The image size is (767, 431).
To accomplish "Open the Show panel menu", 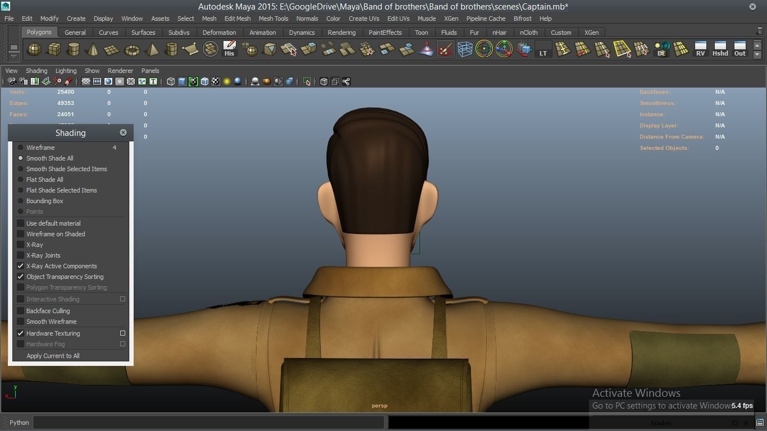I will click(92, 71).
